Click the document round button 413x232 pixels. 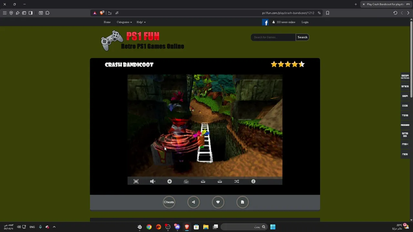pyautogui.click(x=242, y=202)
